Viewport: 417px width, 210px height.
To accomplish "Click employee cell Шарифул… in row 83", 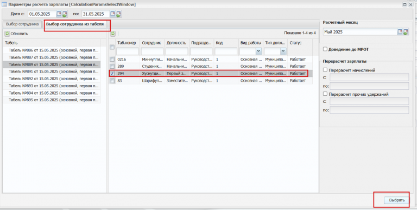I will point(152,81).
